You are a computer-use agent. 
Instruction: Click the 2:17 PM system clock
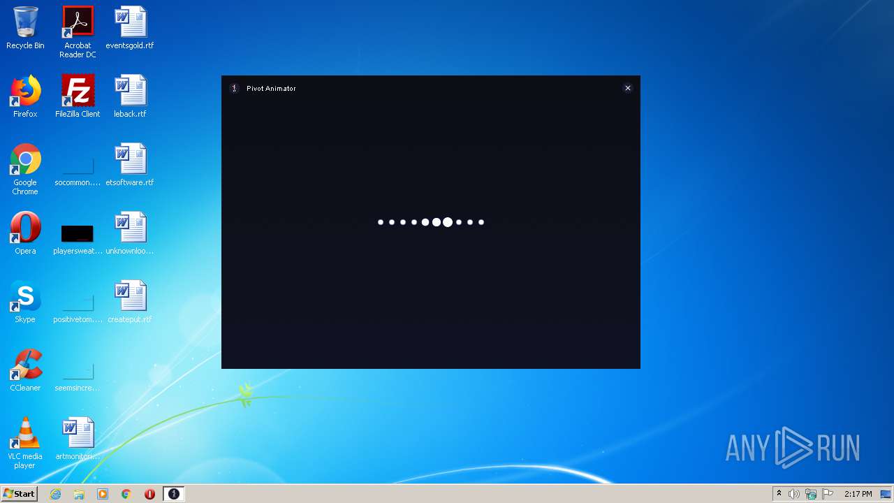(x=858, y=494)
